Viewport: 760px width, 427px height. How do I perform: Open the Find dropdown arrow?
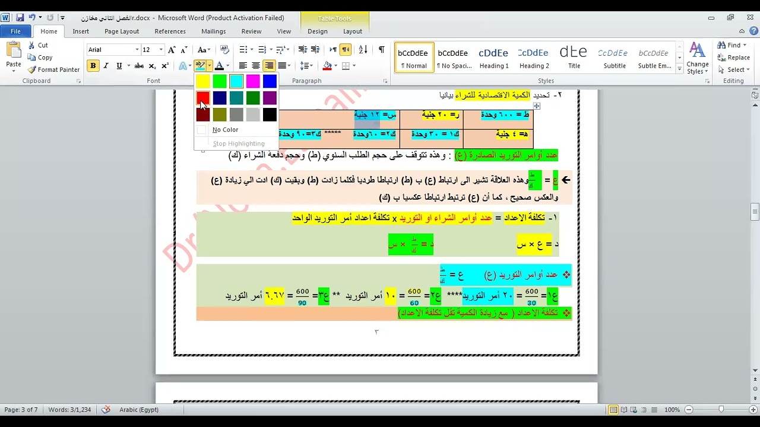(745, 46)
